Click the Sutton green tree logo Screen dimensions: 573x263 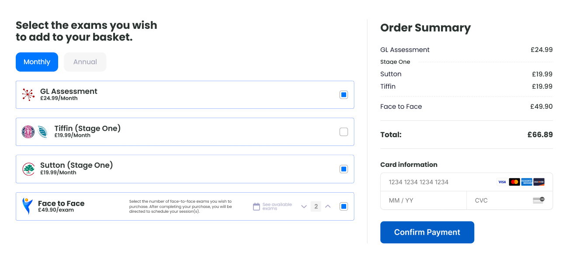[x=28, y=169]
